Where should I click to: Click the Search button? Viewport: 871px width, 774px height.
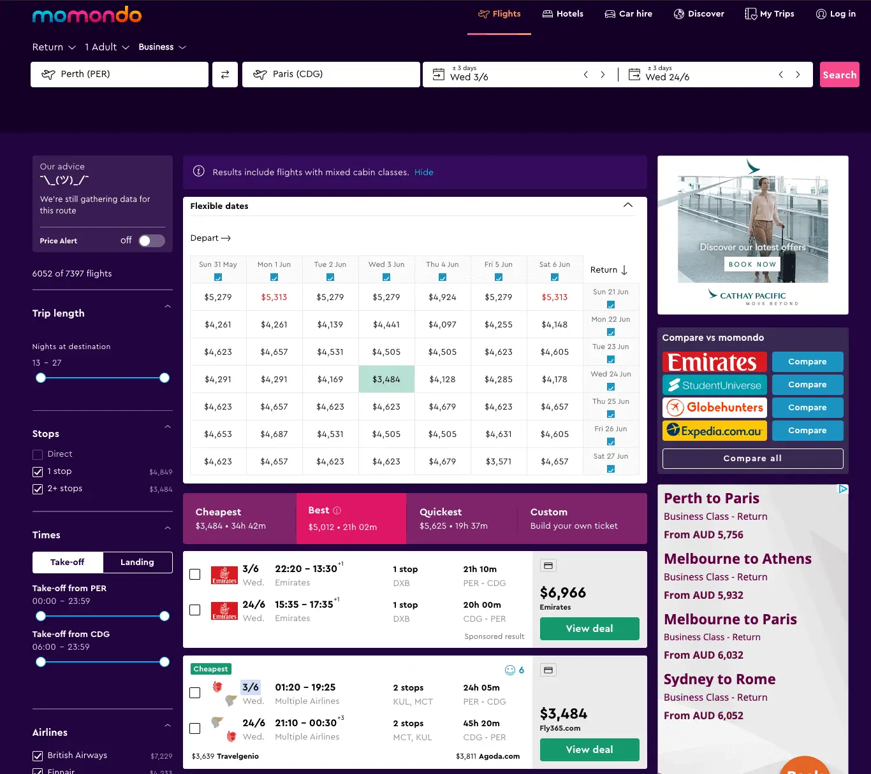[x=839, y=74]
